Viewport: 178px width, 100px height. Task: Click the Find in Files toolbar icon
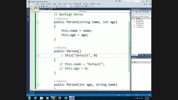pos(72,6)
